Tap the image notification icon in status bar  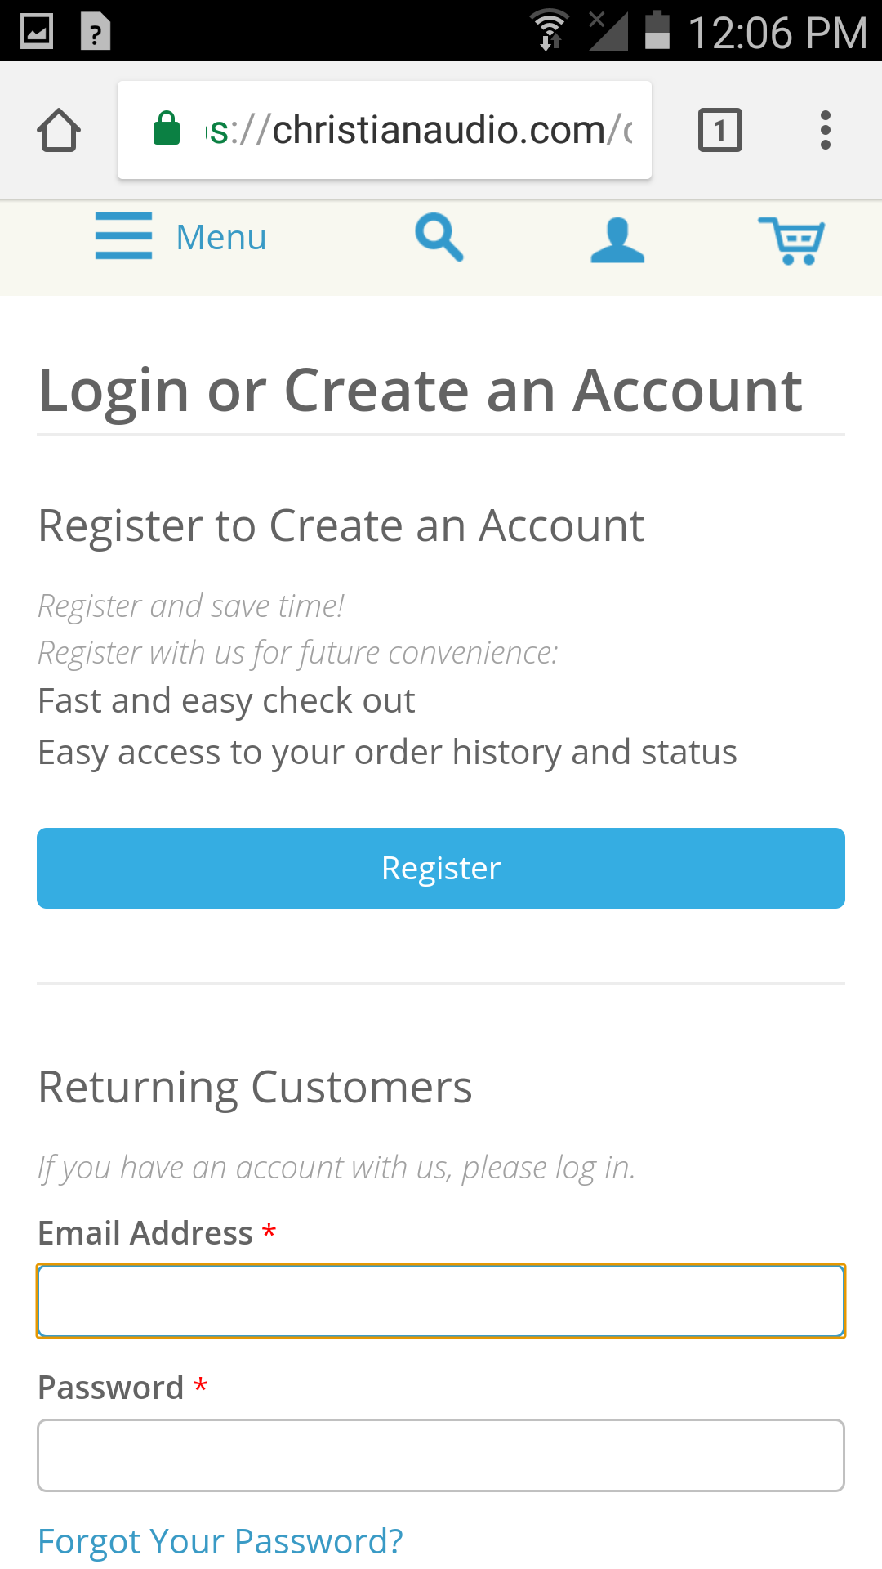pos(37,31)
